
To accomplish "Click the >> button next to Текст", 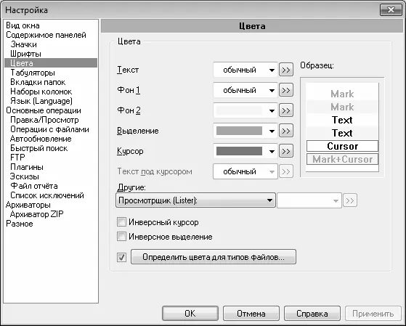I will coord(286,70).
